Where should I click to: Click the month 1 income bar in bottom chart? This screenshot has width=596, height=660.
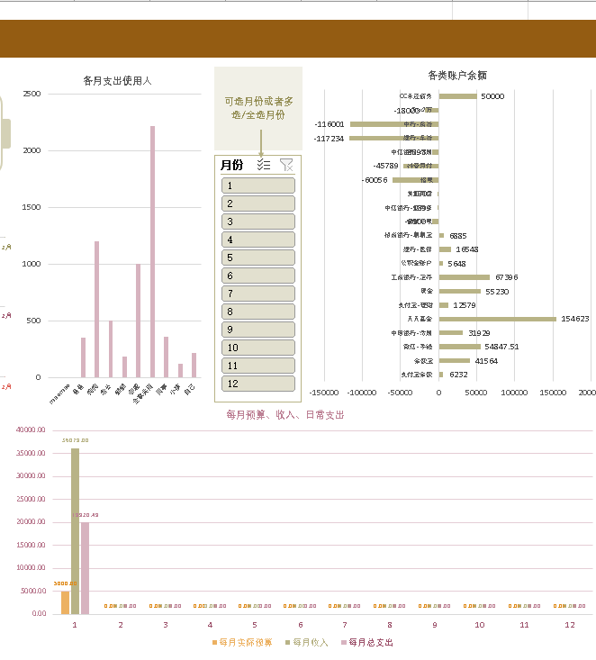click(x=75, y=530)
